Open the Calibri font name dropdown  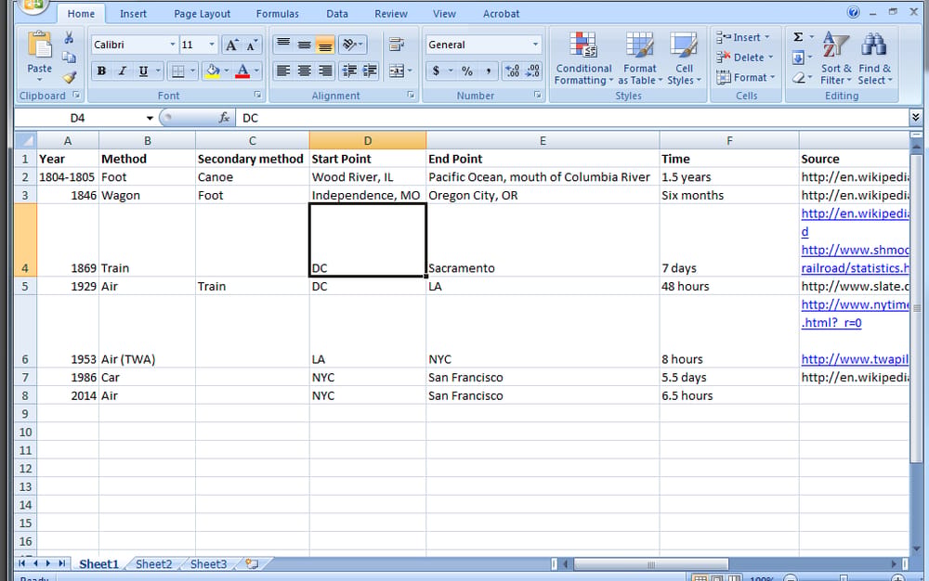[173, 45]
